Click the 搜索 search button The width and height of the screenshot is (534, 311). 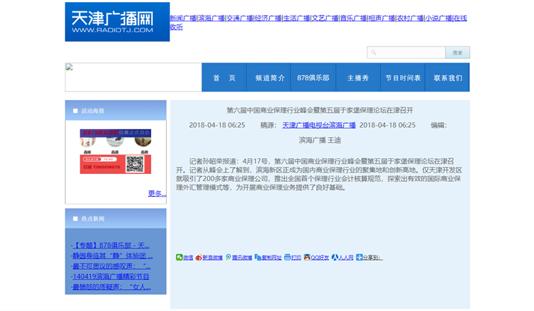[x=457, y=53]
